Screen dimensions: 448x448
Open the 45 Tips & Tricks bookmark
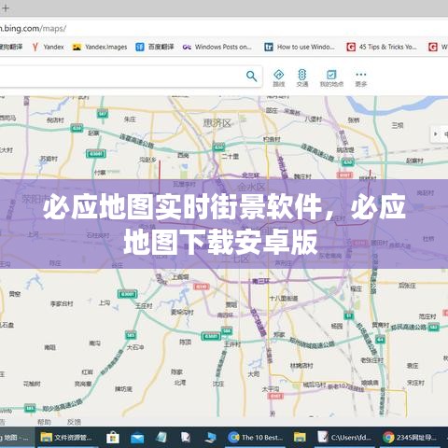(382, 47)
